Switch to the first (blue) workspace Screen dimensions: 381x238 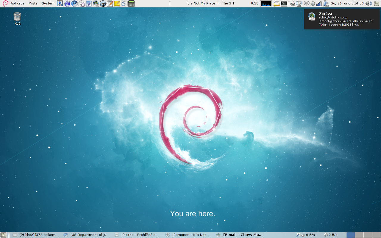[351, 235]
